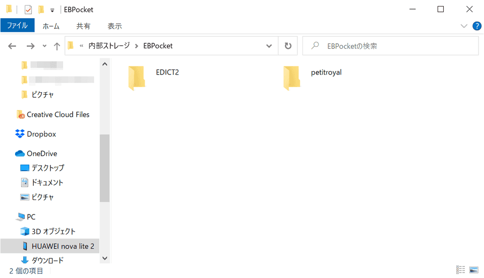Switch to the 表示 ribbon tab
The image size is (484, 278).
(x=114, y=26)
